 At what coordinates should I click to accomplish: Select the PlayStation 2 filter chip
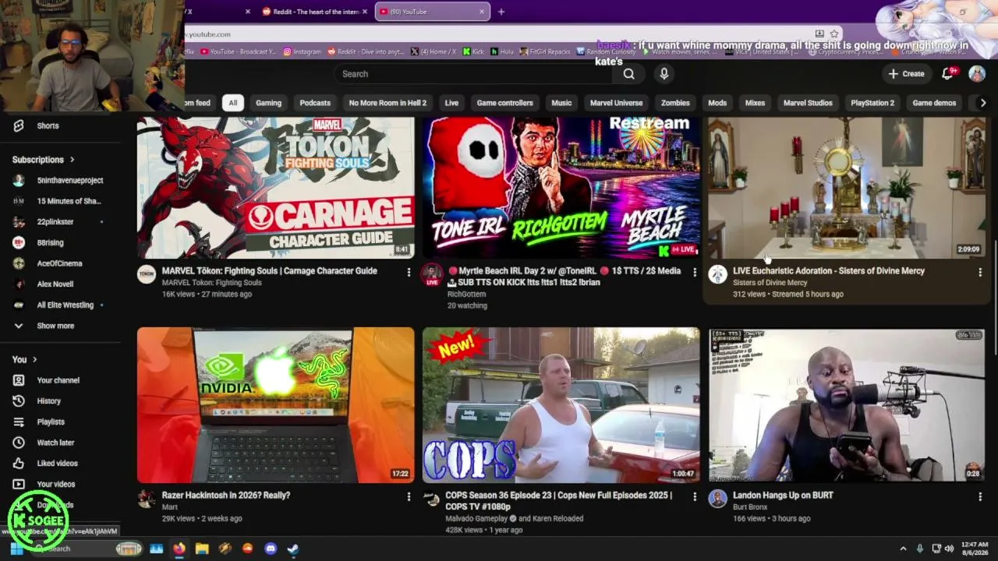tap(872, 103)
